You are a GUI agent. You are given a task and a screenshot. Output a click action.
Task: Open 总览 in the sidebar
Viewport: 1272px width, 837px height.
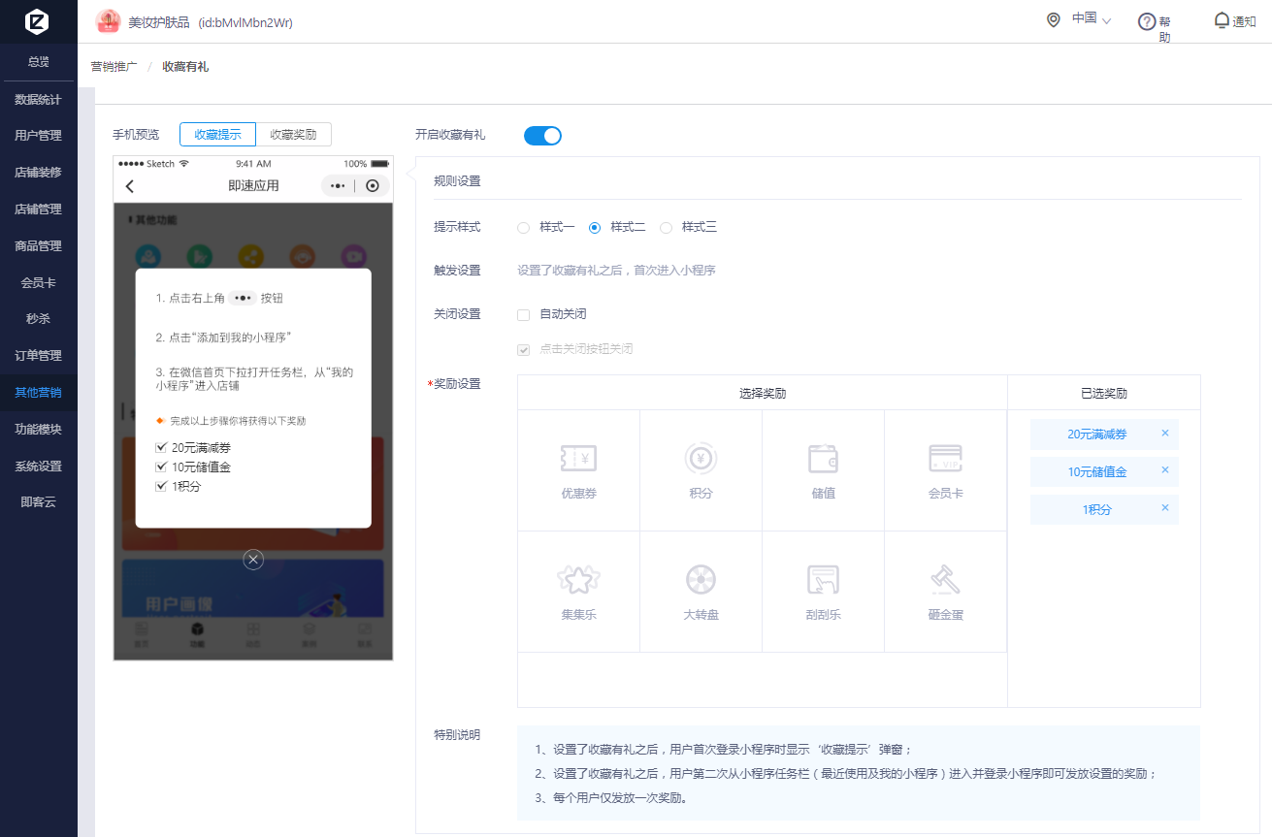[39, 62]
